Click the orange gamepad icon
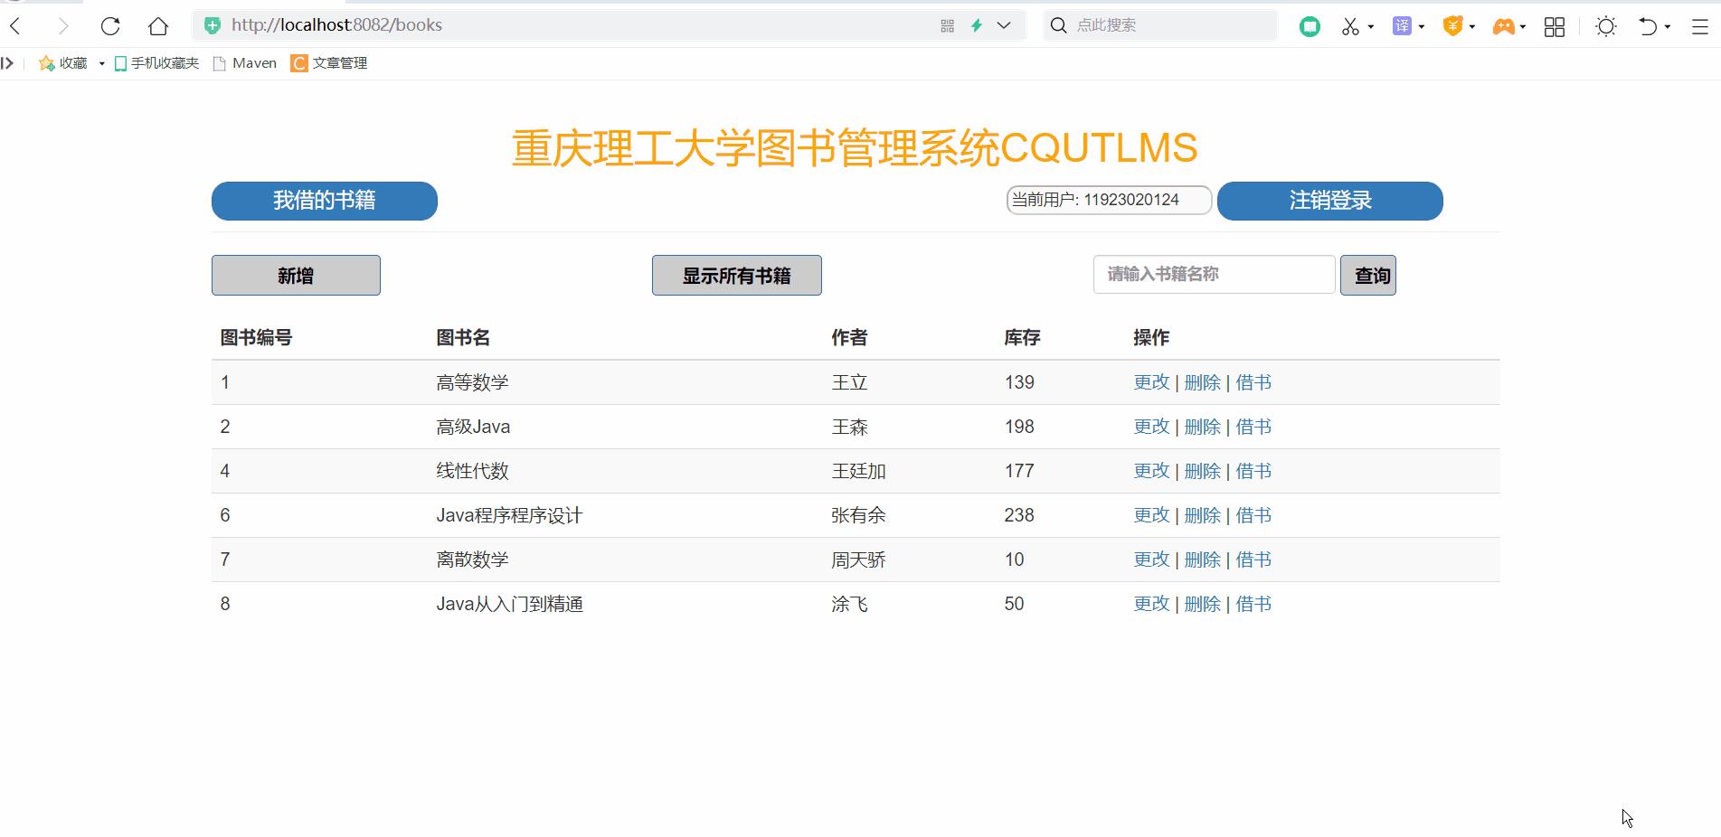This screenshot has width=1721, height=837. tap(1503, 27)
